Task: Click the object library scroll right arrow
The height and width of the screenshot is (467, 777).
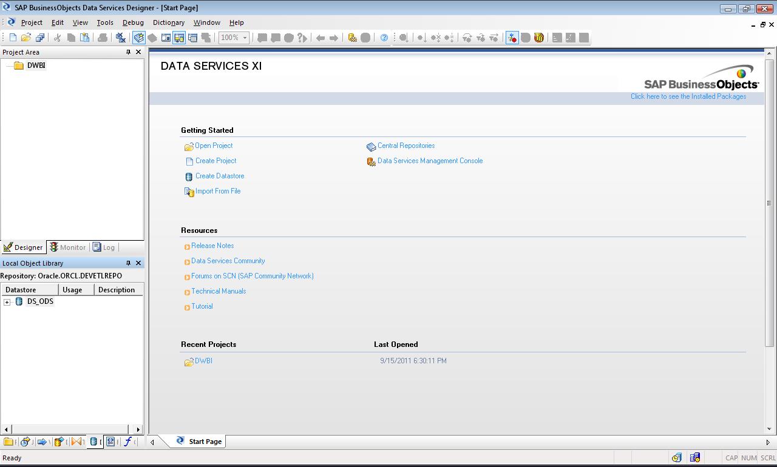Action: pos(138,429)
